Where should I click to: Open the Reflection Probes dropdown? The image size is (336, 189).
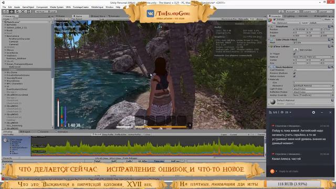pos(313,92)
